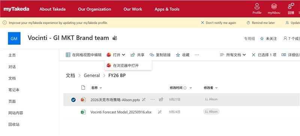Click Don't notify me again
Image resolution: width=300 pixels, height=136 pixels.
219,23
